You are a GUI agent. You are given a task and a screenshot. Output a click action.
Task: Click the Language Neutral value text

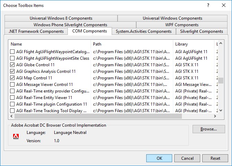[x=70, y=133]
